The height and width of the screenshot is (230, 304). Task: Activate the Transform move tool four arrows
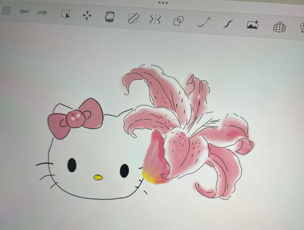click(x=87, y=16)
